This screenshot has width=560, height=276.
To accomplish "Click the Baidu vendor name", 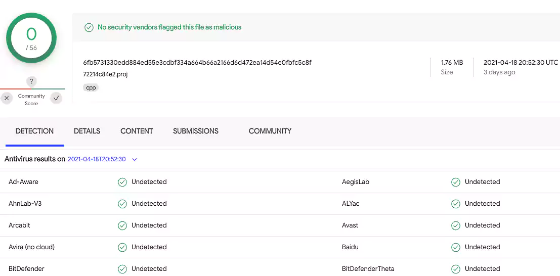I will click(x=350, y=247).
